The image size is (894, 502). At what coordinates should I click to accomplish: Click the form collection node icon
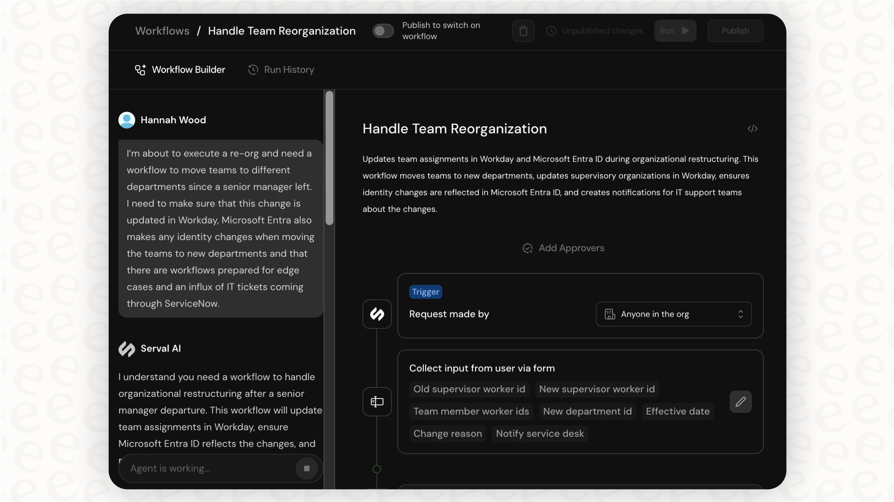coord(377,402)
